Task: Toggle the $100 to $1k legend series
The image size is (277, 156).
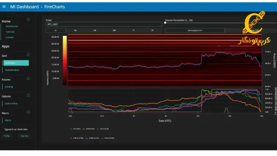Action: (89, 129)
